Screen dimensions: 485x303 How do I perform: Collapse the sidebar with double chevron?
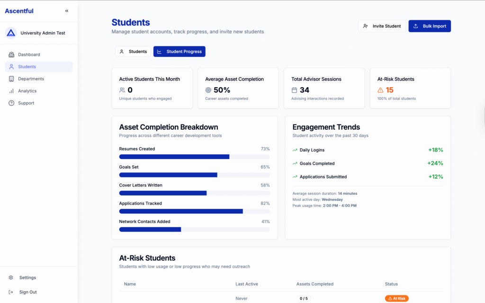click(67, 11)
